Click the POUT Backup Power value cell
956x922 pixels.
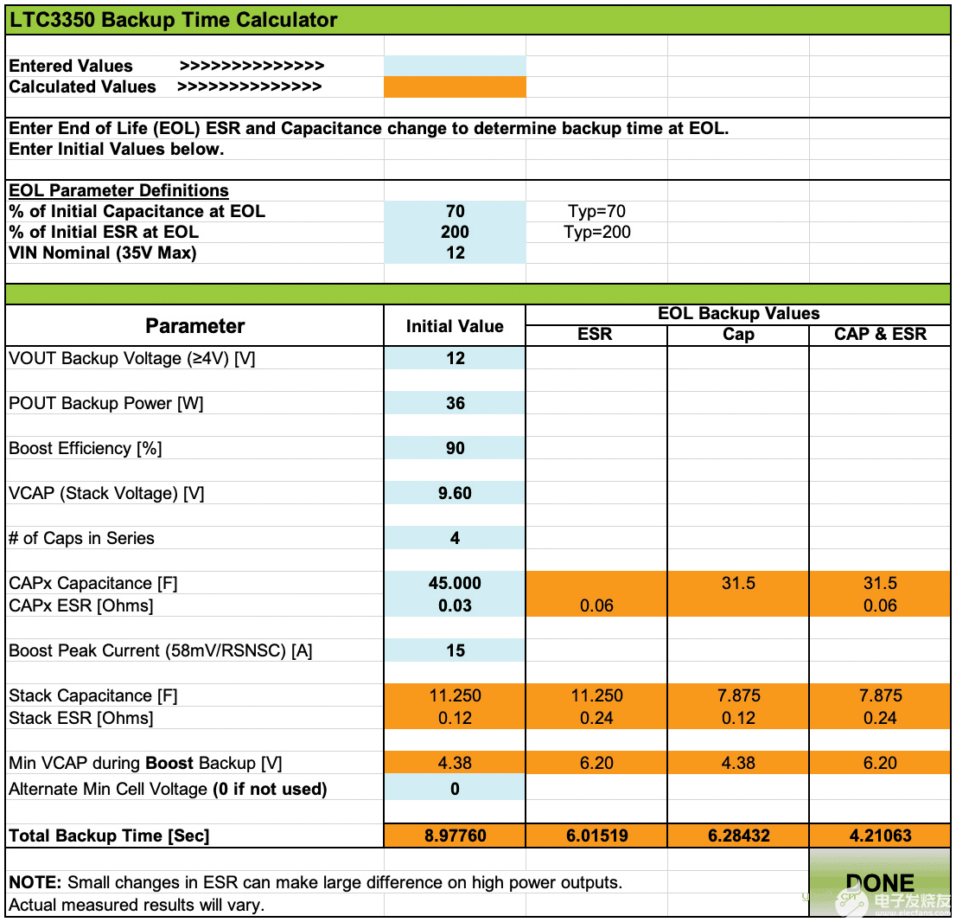pos(455,403)
